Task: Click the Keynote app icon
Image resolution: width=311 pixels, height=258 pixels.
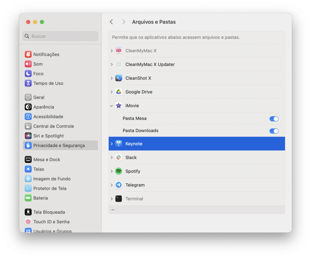Action: pos(119,144)
